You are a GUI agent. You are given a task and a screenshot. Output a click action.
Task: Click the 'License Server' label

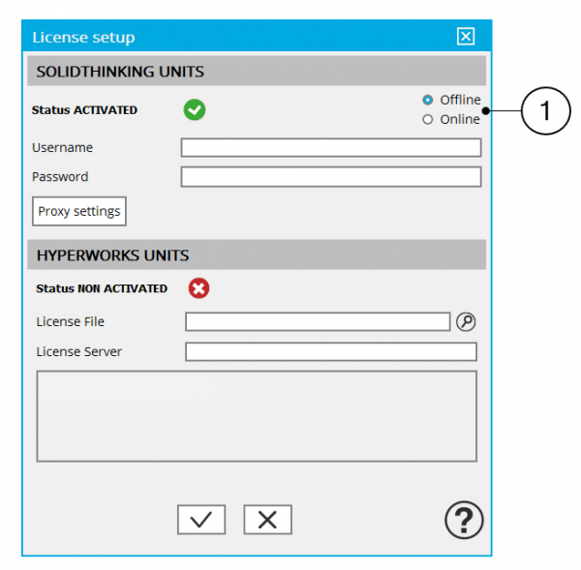79,351
